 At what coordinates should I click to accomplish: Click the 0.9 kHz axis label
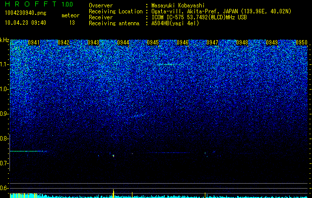(x=4, y=114)
